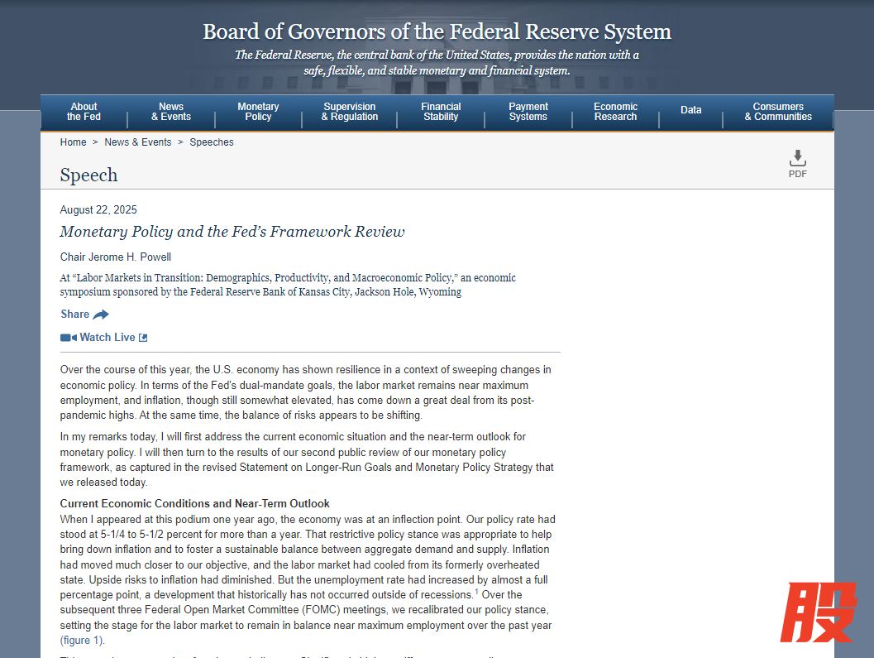Go to Home breadcrumb link
The height and width of the screenshot is (658, 874).
[73, 142]
